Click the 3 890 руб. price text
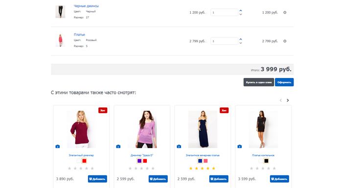 [x=65, y=179]
